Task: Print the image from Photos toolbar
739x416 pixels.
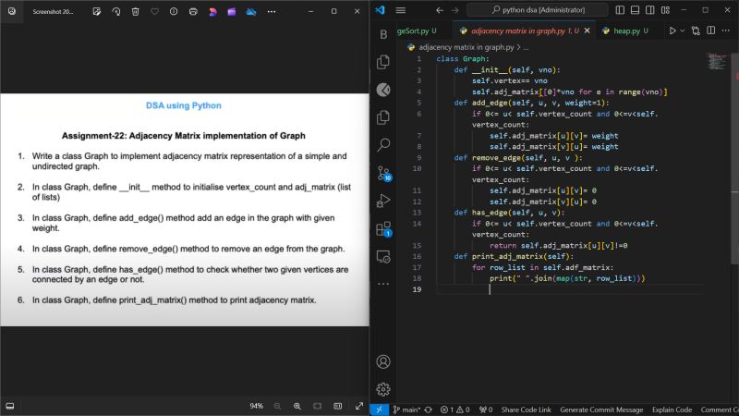Action: [x=193, y=11]
